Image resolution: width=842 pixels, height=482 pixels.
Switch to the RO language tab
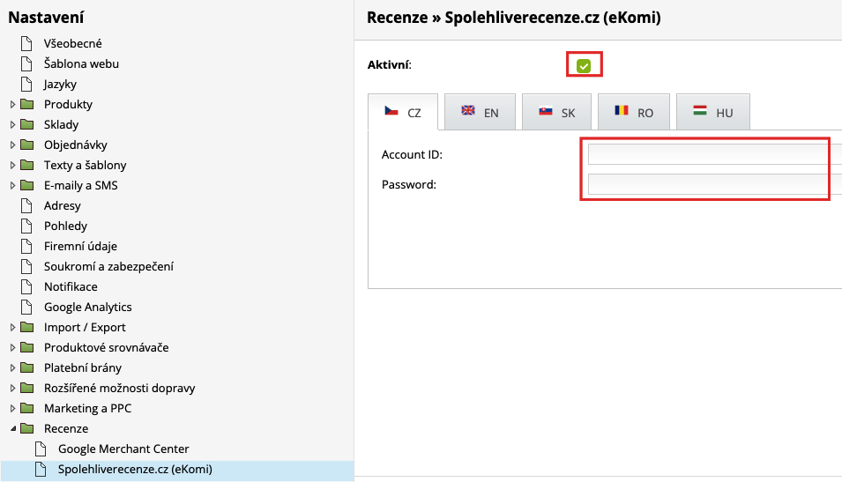(634, 112)
